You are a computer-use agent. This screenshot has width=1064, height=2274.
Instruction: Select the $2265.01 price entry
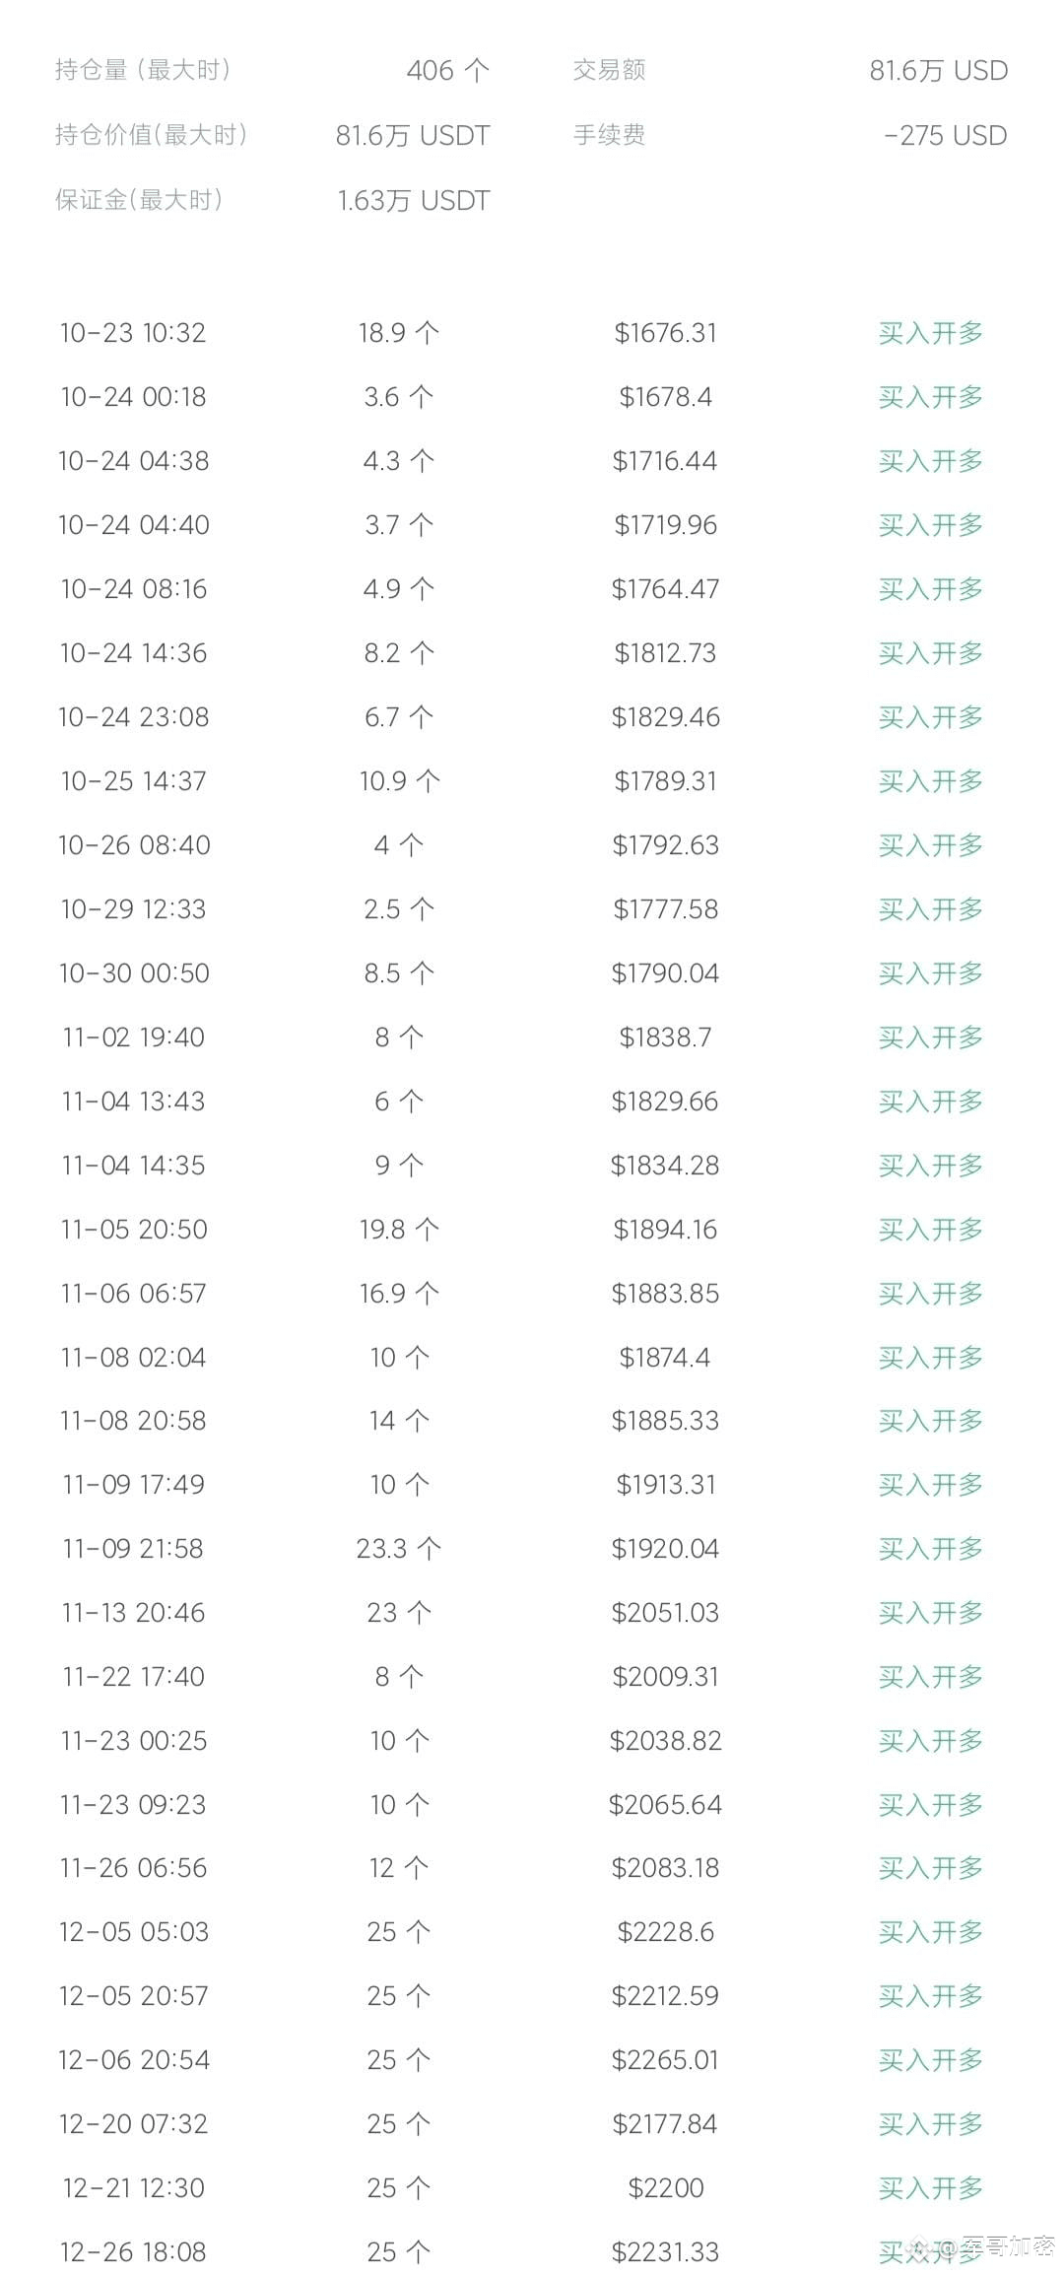click(665, 2060)
